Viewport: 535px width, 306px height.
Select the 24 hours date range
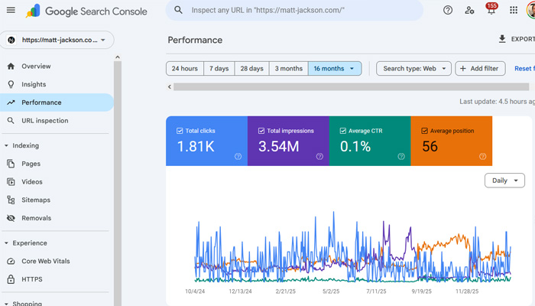[x=185, y=69]
